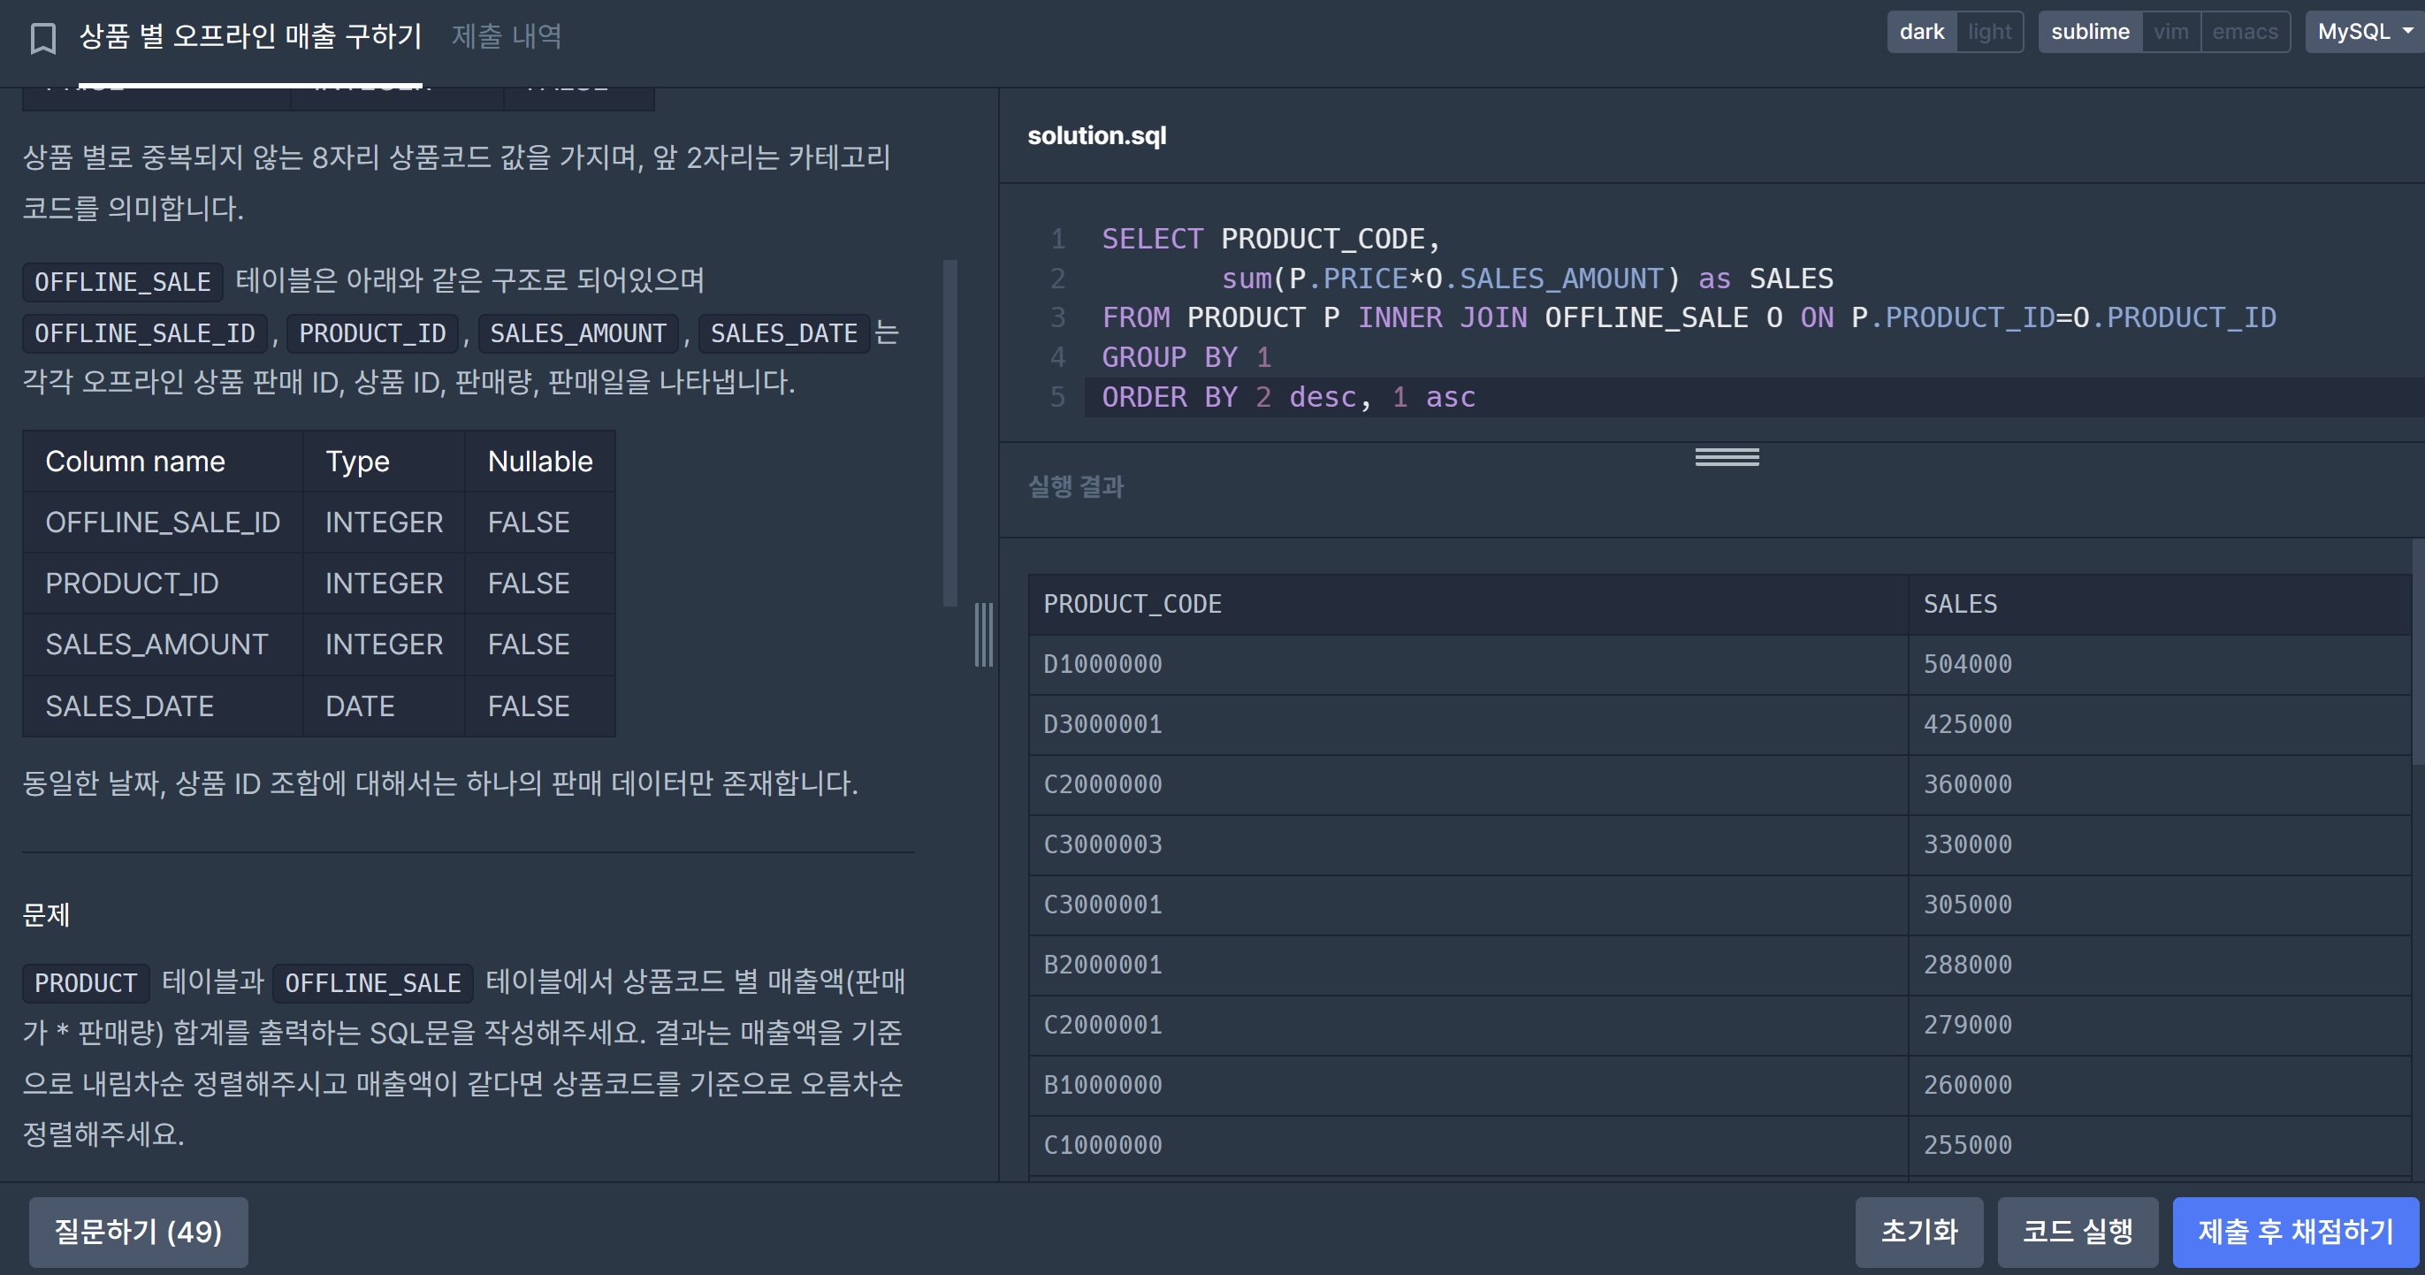
Task: Select emacs keybinding mode
Action: [2245, 32]
